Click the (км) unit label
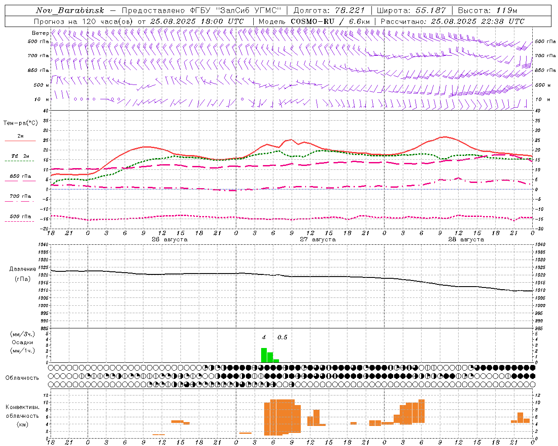The width and height of the screenshot is (558, 446). click(23, 424)
